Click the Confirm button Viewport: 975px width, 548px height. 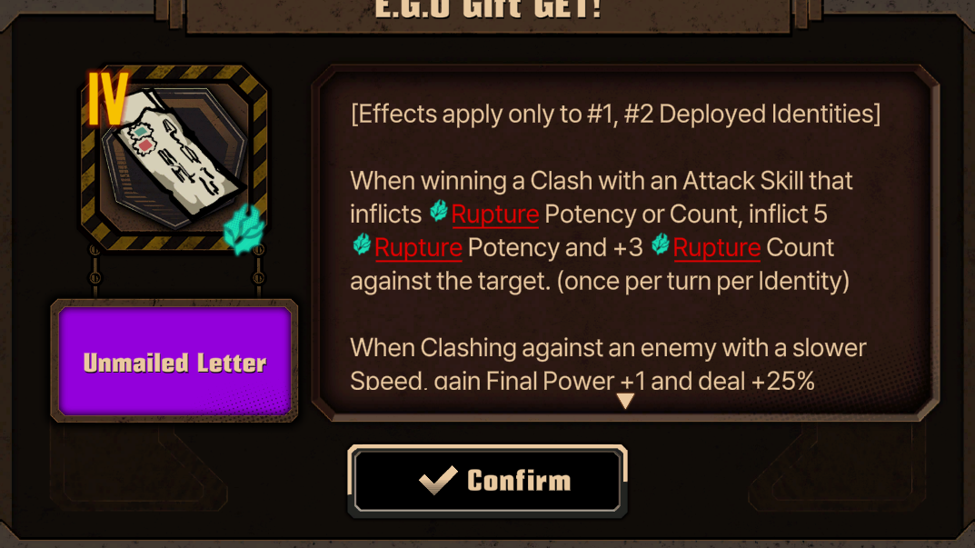487,481
